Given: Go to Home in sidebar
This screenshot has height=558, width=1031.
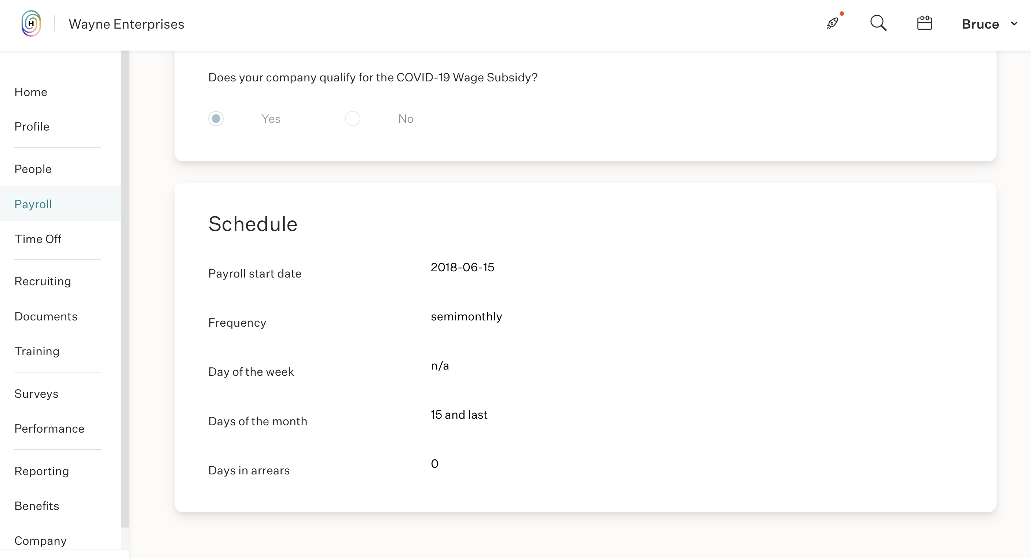Looking at the screenshot, I should click(x=31, y=92).
